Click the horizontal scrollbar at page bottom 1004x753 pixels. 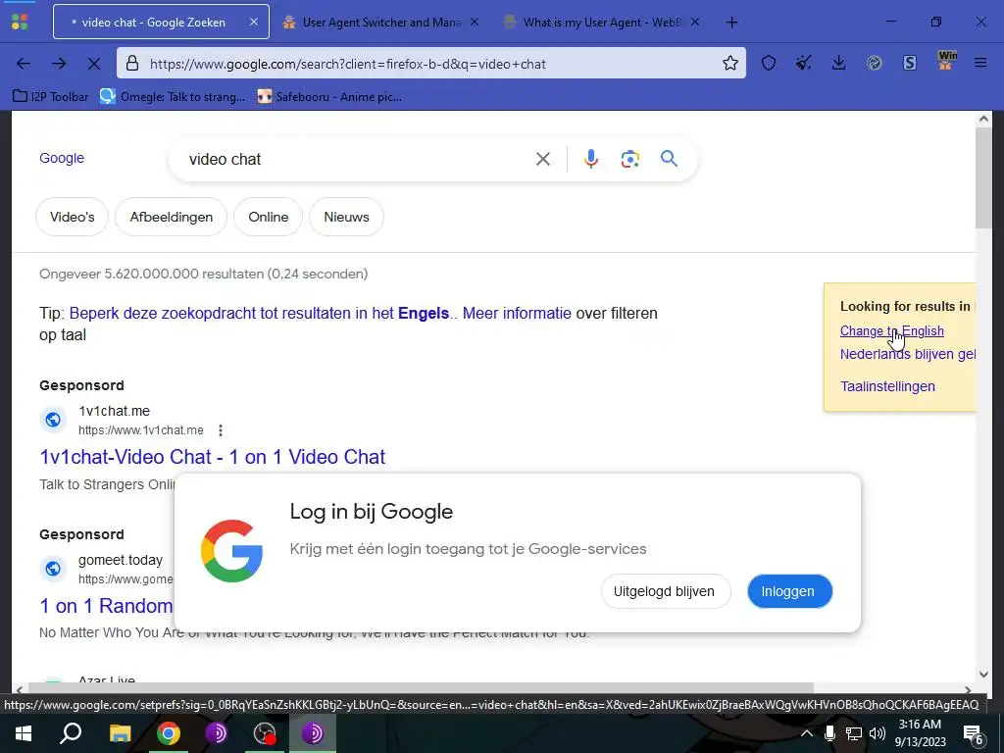[x=421, y=688]
